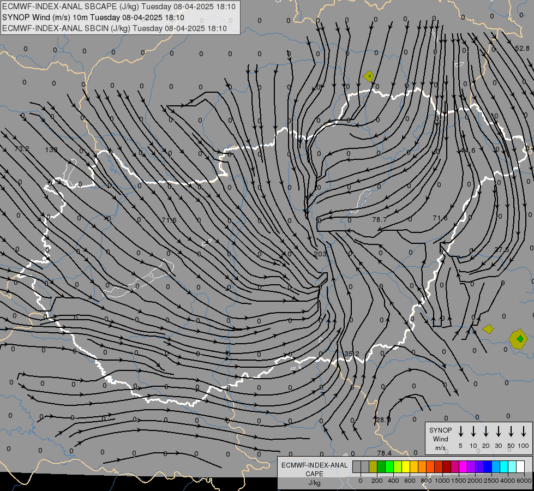This screenshot has width=534, height=491.
Task: Click the 44.6 value on the map
Action: [x=468, y=150]
